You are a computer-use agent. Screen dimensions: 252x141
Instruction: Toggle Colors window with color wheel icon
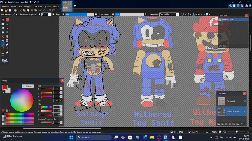[x=242, y=6]
